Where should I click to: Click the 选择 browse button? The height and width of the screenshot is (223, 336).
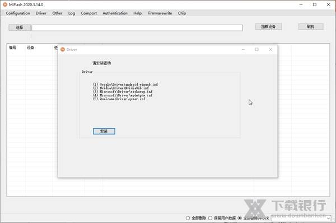click(20, 27)
